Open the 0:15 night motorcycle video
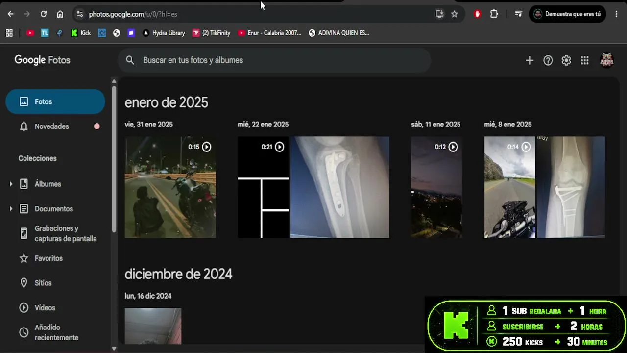Screen dimensions: 627x353 (170, 187)
